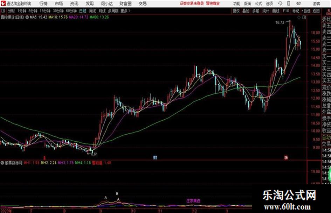
Task: Open the 公式 menu
Action: (258, 3)
